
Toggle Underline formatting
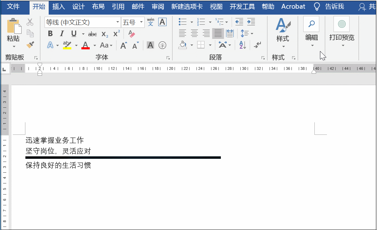tap(74, 34)
